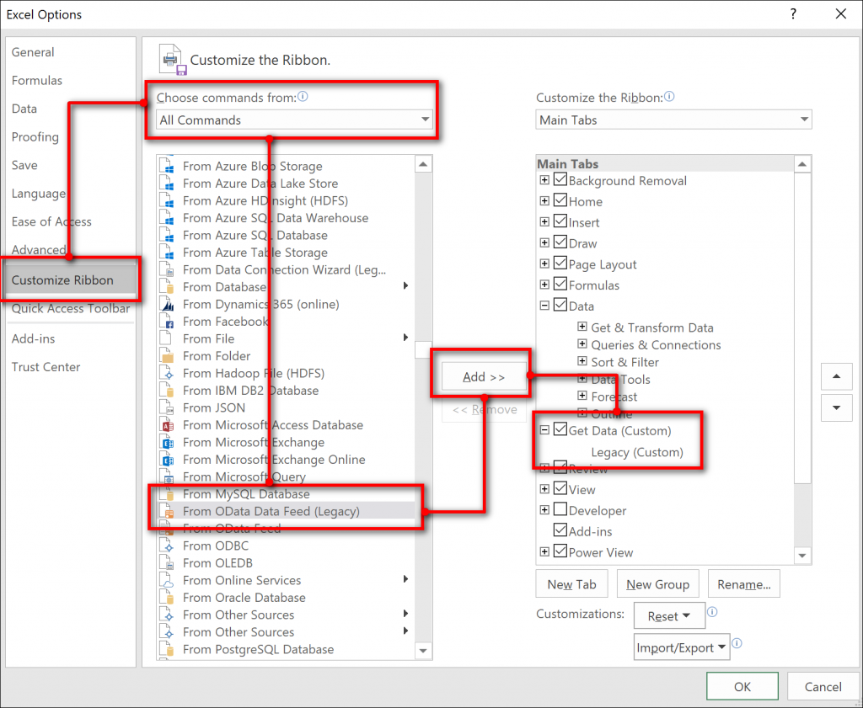Image resolution: width=863 pixels, height=708 pixels.
Task: Enable the Developer tab checkbox
Action: click(560, 509)
